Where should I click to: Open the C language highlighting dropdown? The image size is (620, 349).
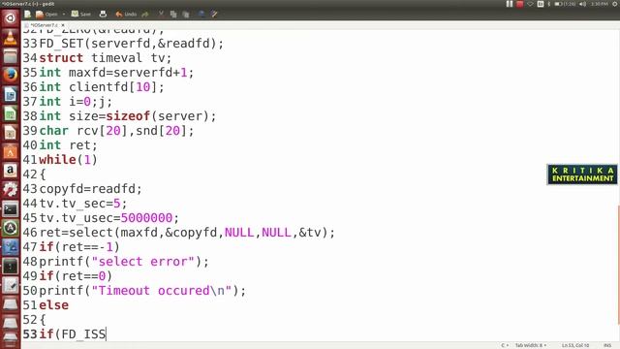tap(505, 345)
